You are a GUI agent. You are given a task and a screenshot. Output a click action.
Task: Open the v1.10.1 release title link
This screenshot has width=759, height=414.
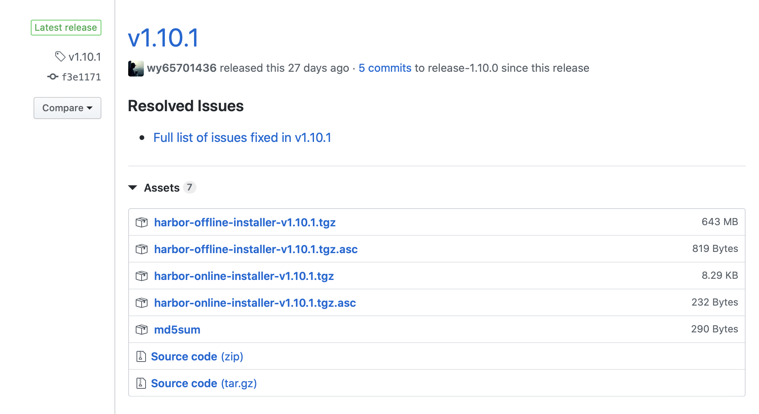point(164,38)
